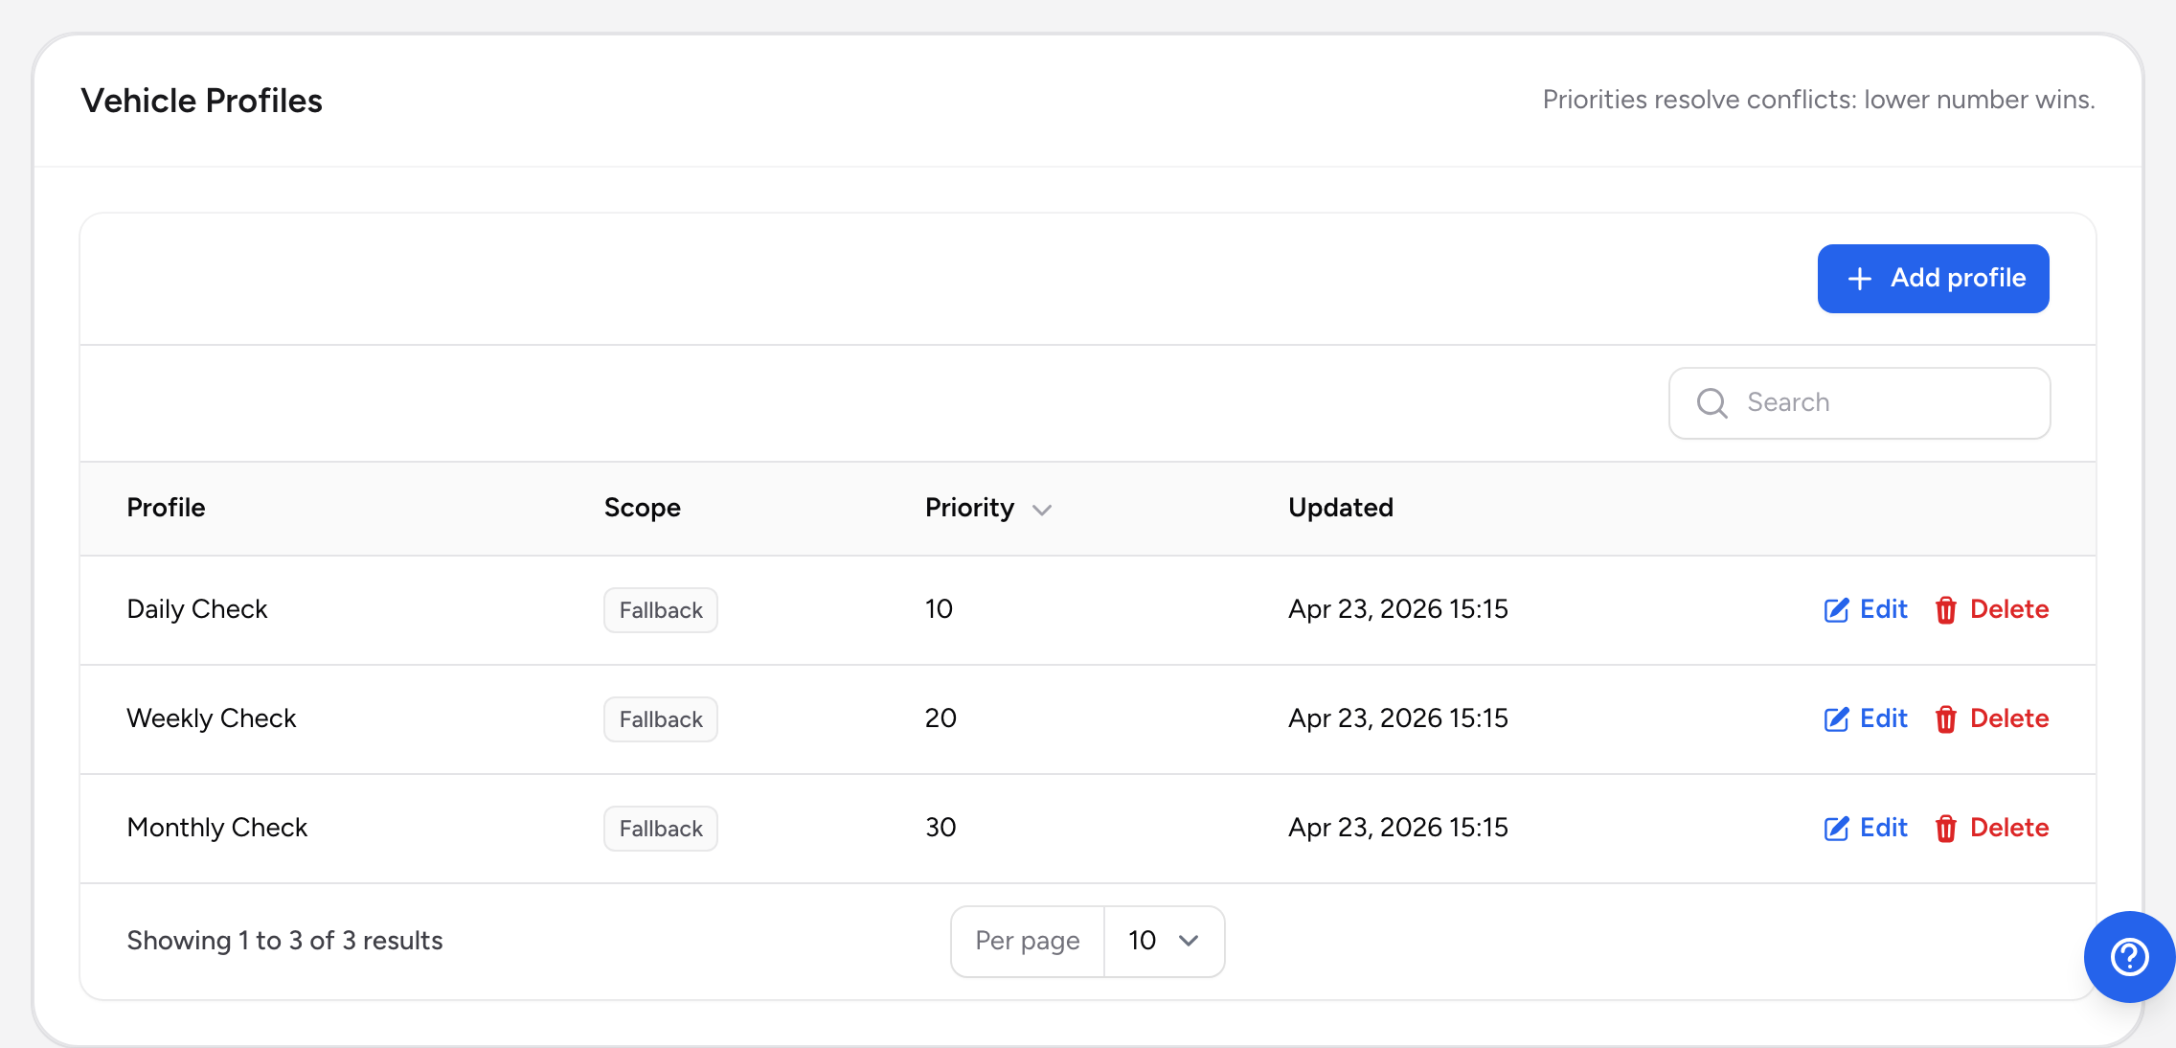Image resolution: width=2176 pixels, height=1048 pixels.
Task: Click the magnifier icon in Search box
Action: (1712, 403)
